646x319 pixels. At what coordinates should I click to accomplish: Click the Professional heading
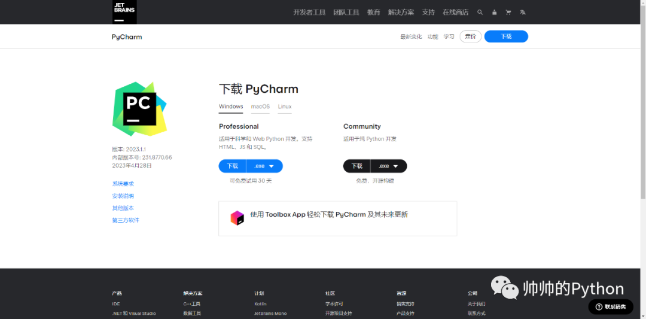pyautogui.click(x=239, y=126)
